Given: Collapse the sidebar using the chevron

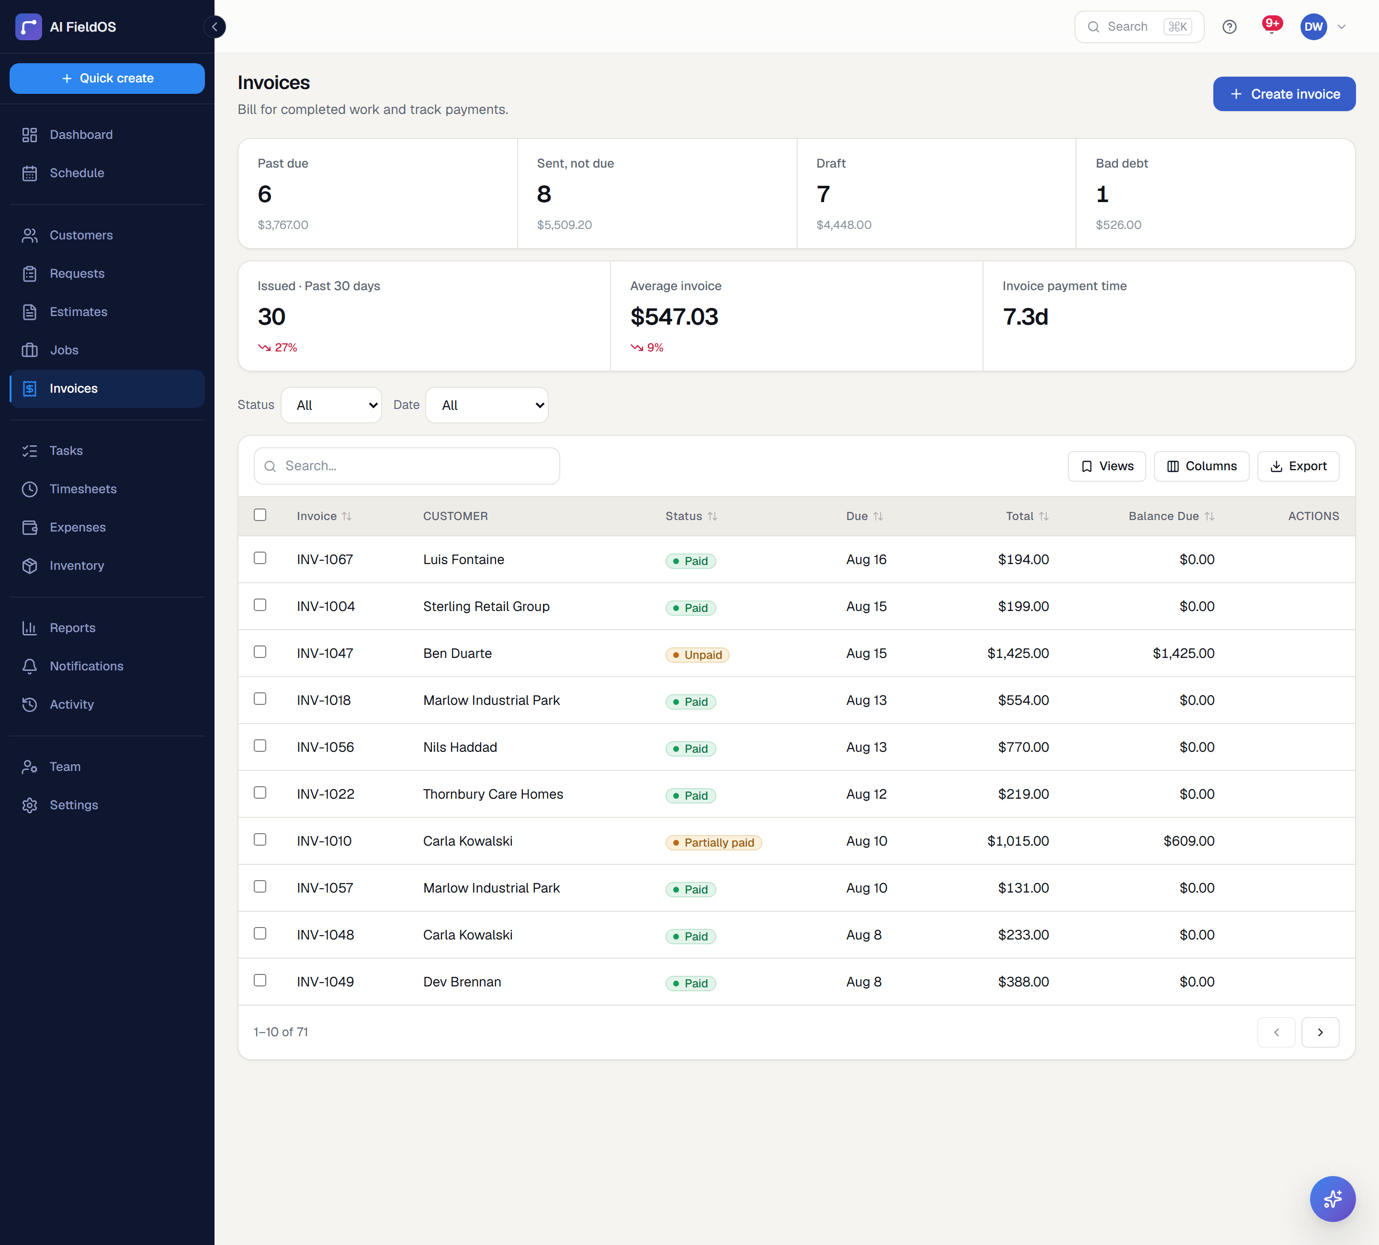Looking at the screenshot, I should coord(215,27).
